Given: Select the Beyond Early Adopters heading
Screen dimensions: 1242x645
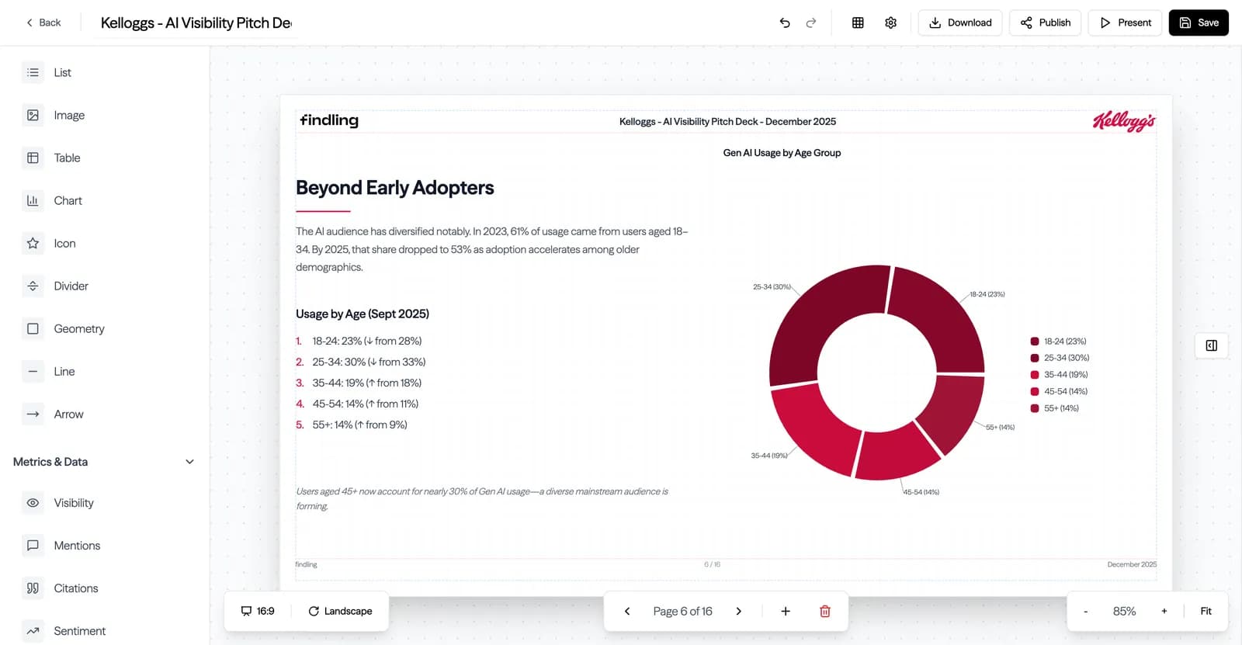Looking at the screenshot, I should (x=395, y=188).
